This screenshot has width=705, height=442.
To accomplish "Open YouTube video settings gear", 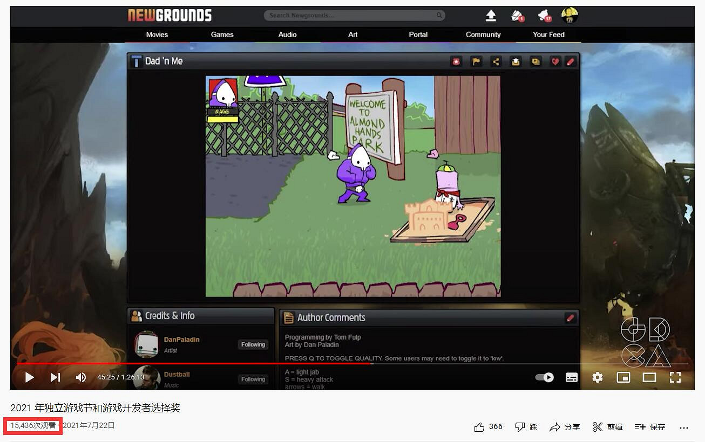I will tap(597, 377).
